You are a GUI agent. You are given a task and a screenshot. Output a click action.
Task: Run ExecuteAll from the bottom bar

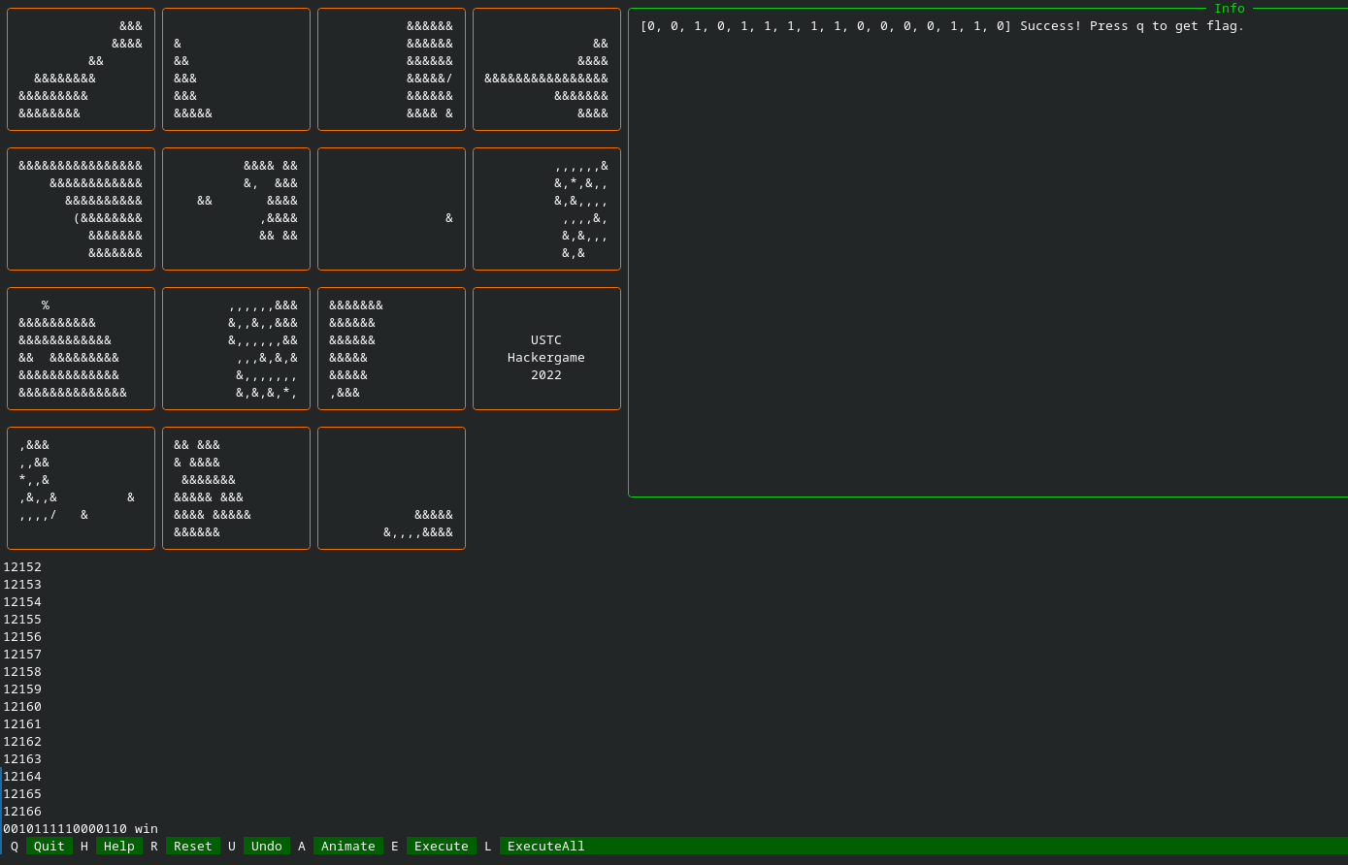pyautogui.click(x=545, y=846)
